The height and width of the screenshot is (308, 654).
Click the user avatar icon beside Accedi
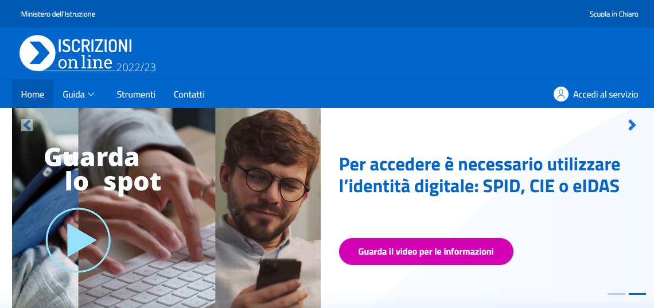pyautogui.click(x=560, y=94)
